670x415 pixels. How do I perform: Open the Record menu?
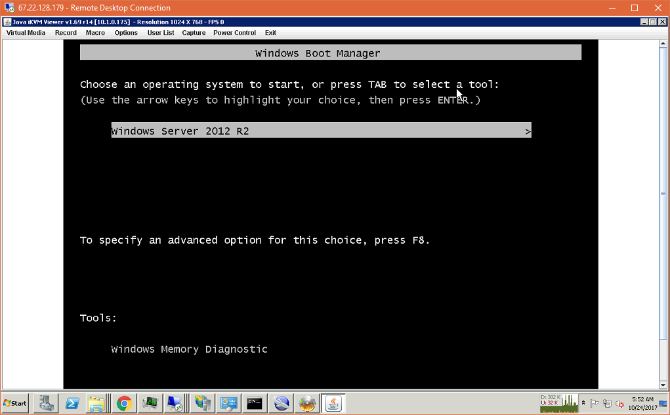66,32
